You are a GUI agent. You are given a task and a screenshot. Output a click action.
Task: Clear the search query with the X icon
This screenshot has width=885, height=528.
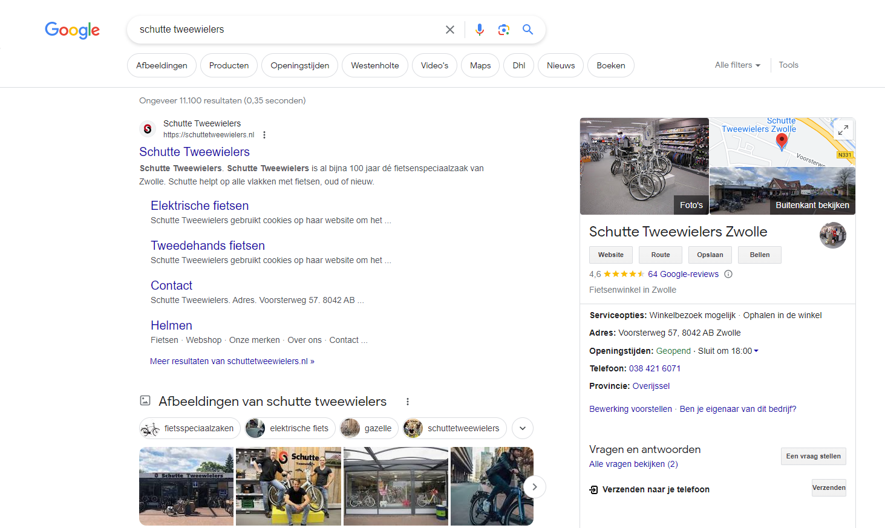point(449,29)
